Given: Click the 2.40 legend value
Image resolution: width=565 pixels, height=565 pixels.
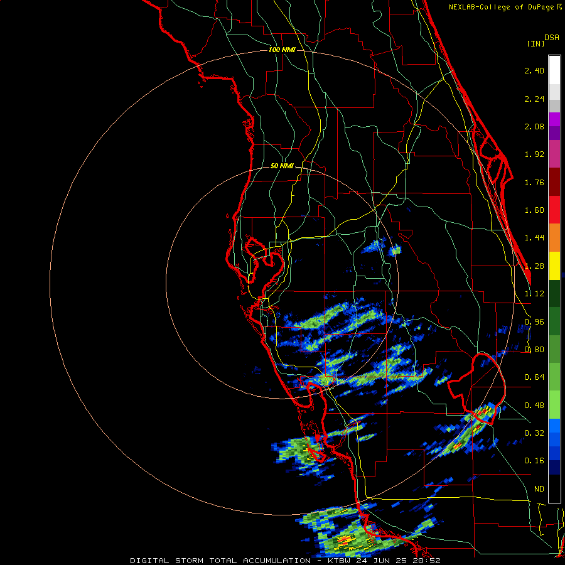Looking at the screenshot, I should pyautogui.click(x=534, y=70).
